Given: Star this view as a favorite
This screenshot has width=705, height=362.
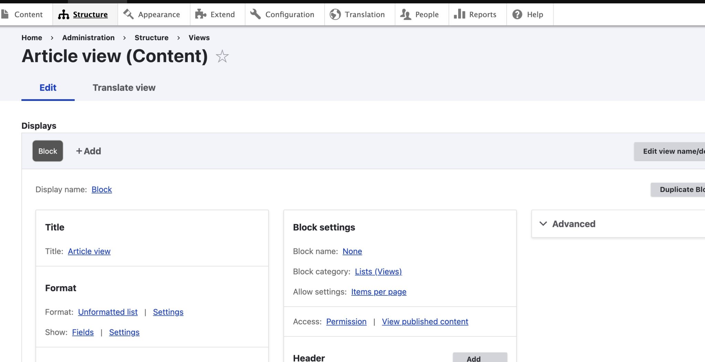Looking at the screenshot, I should coord(222,56).
